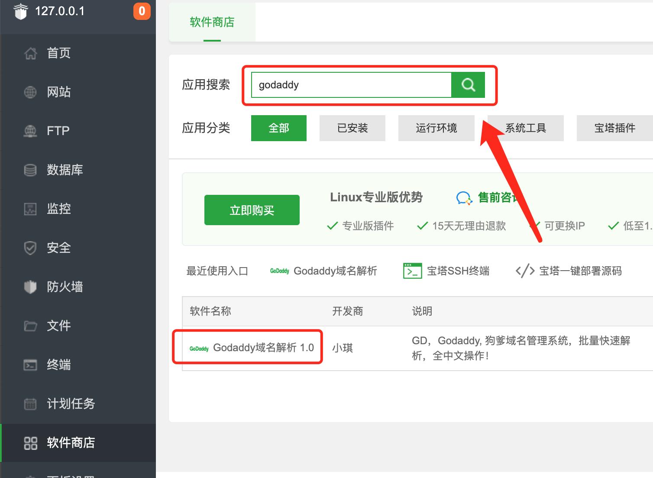Select the 宝塔插件 category filter
Screen dimensions: 653x478
coord(615,128)
